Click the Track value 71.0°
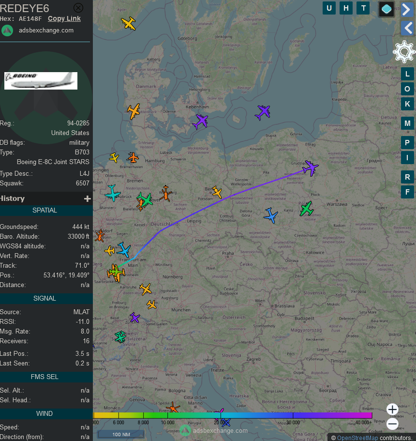The image size is (416, 441). click(82, 265)
